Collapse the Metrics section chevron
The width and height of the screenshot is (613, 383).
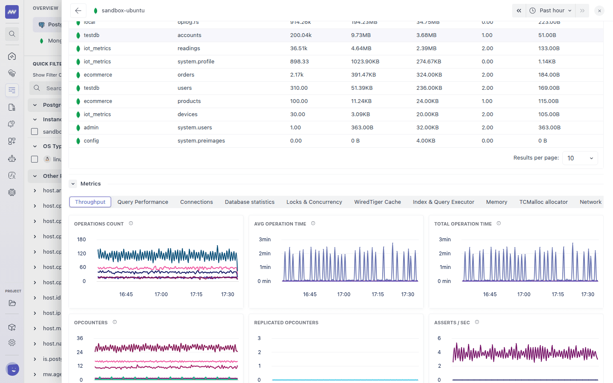coord(73,184)
